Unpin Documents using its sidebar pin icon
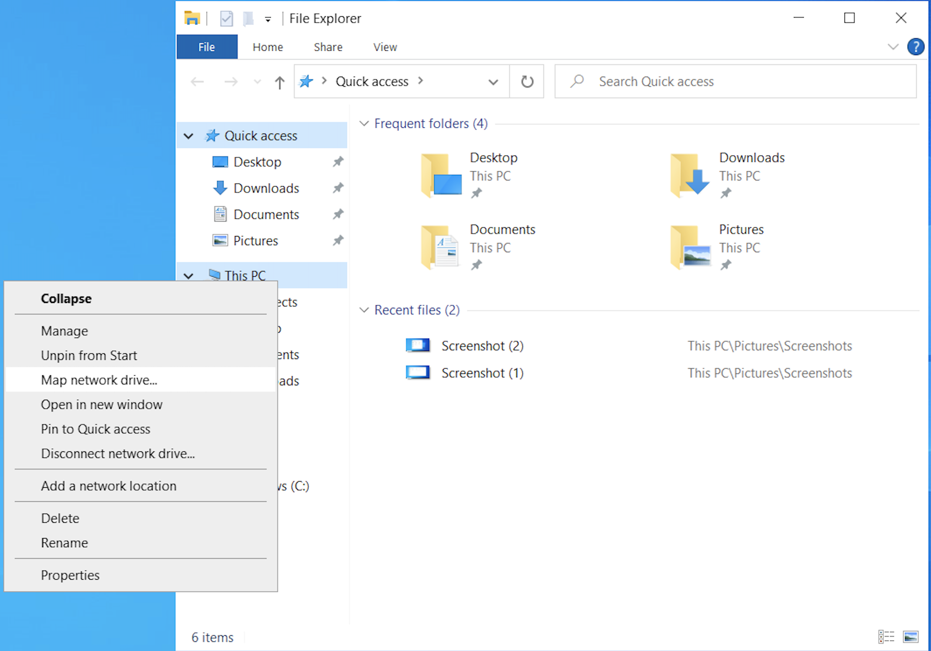Screen dimensions: 931x651 coord(338,214)
